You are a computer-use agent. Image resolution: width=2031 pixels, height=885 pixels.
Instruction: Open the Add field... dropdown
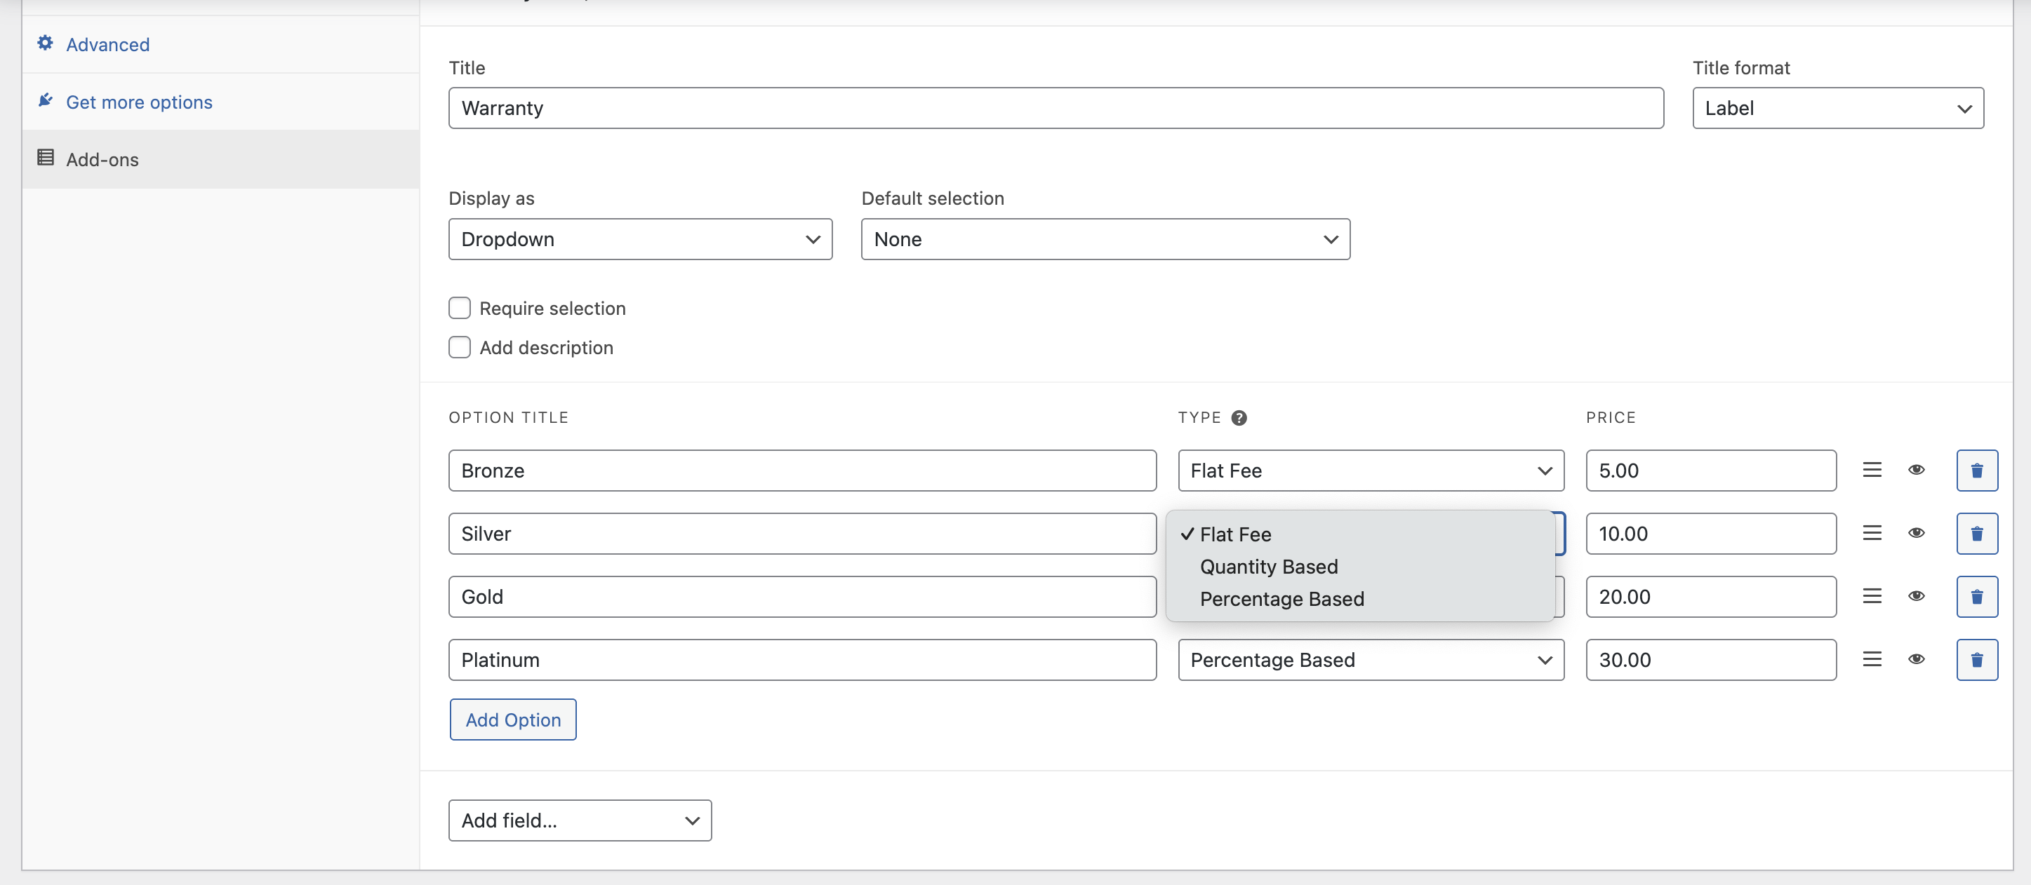(x=580, y=820)
